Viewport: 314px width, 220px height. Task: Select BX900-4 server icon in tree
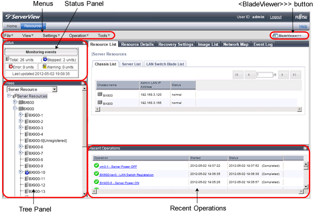click(27, 134)
